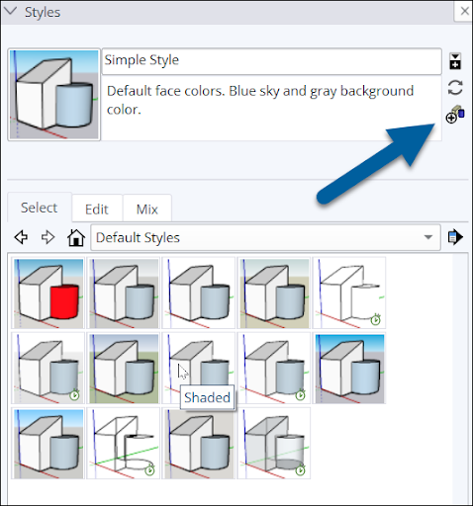The image size is (473, 506).
Task: Click the style description text box
Action: tap(271, 109)
